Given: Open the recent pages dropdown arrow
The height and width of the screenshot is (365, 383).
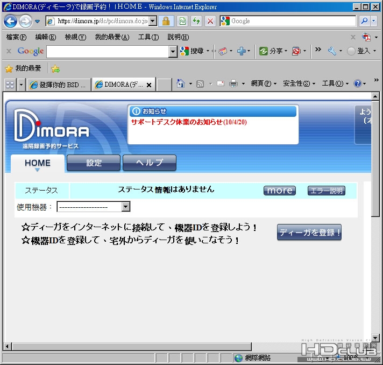Looking at the screenshot, I should [37, 22].
